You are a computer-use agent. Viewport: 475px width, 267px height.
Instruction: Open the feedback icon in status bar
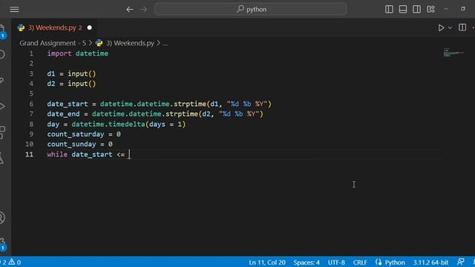(x=460, y=262)
